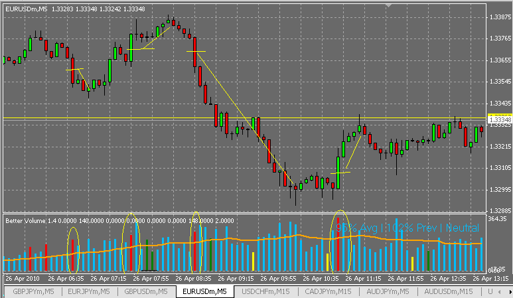Click the 26 Apr 11:55 time label

(x=405, y=278)
